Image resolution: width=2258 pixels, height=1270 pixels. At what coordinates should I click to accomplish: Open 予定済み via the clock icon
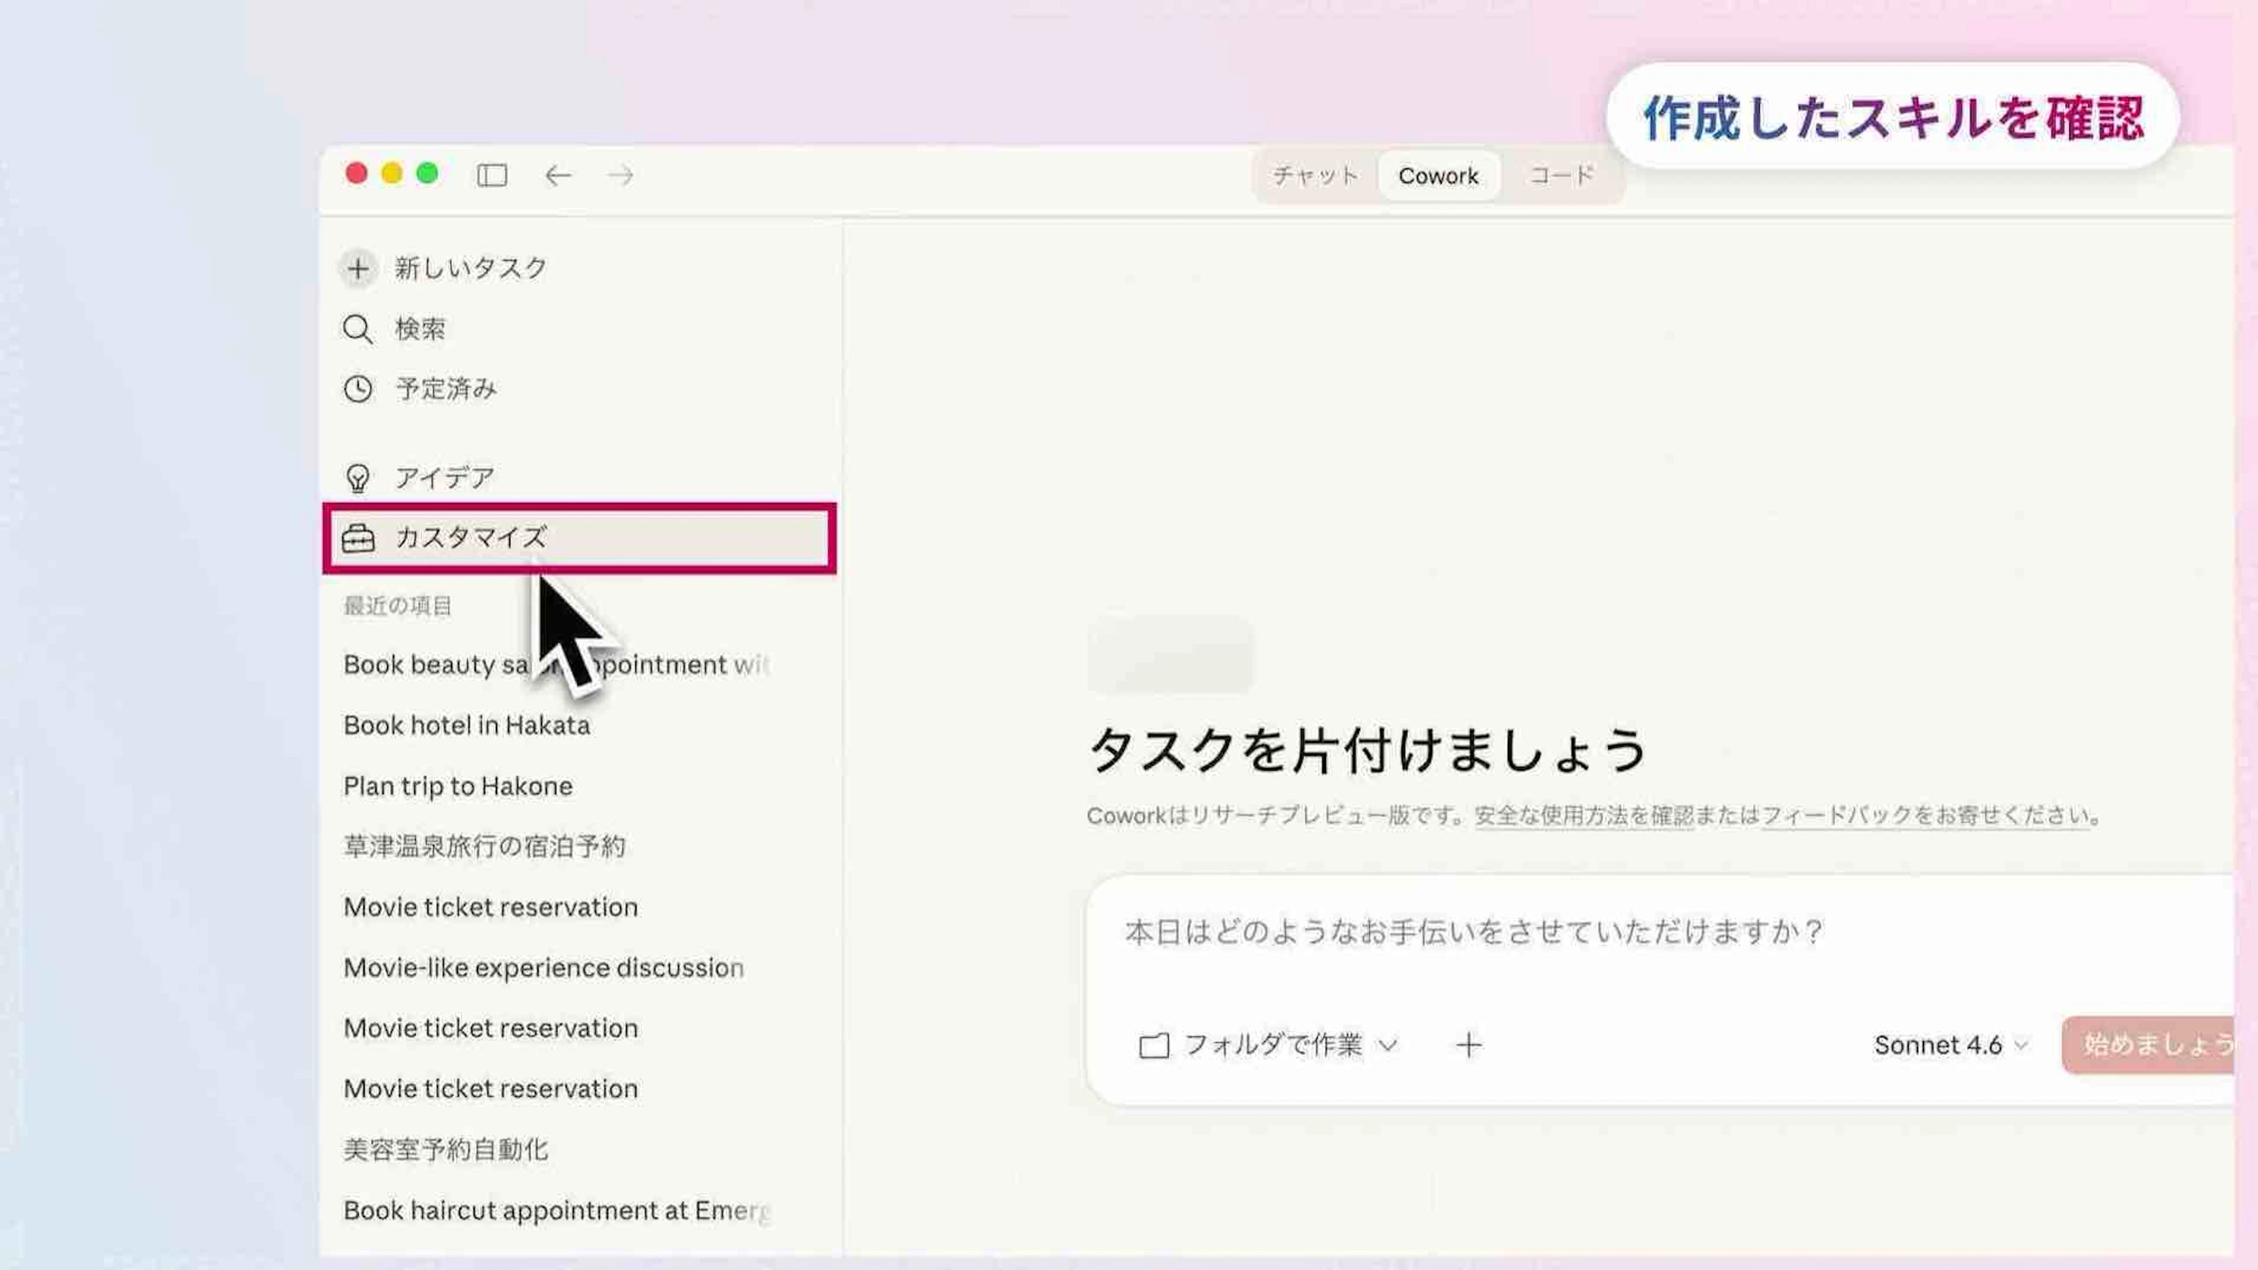click(358, 389)
